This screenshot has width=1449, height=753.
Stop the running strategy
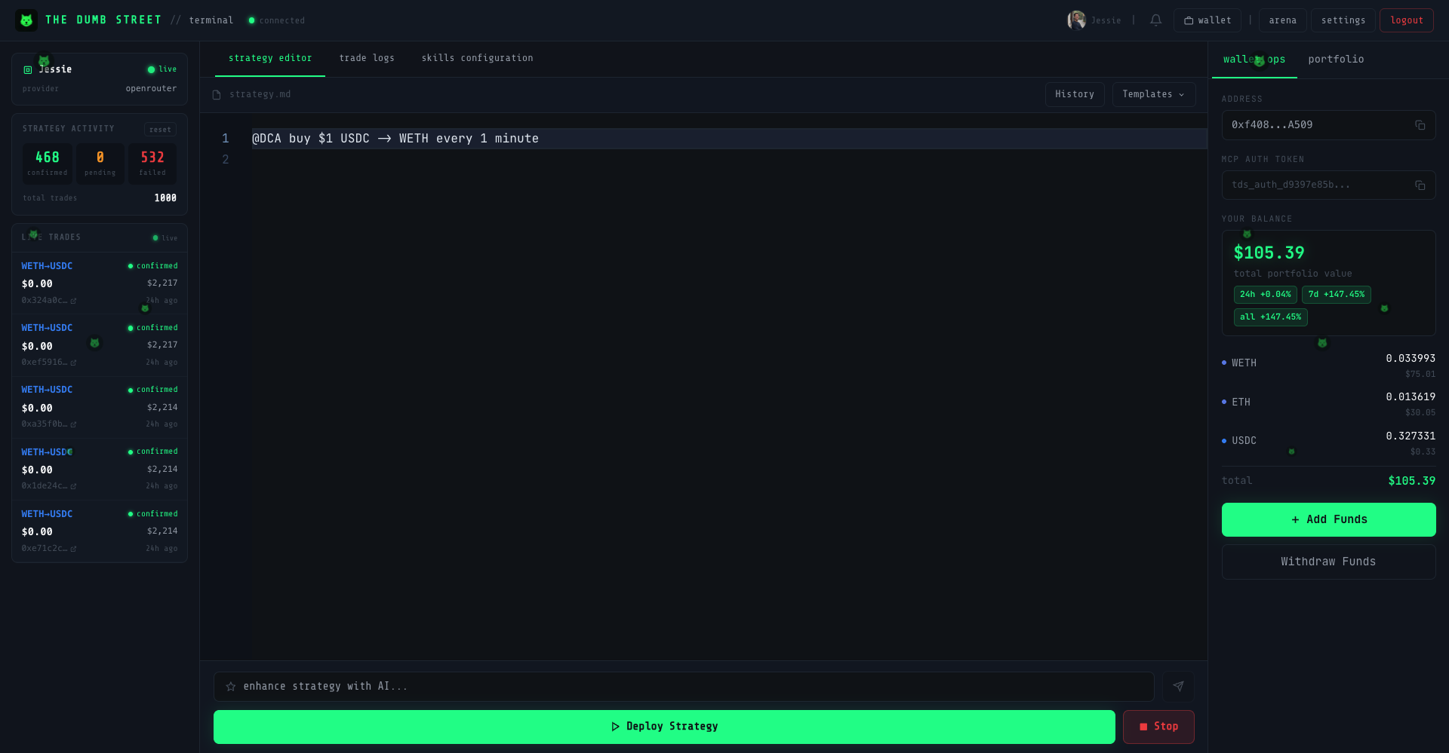(x=1158, y=727)
